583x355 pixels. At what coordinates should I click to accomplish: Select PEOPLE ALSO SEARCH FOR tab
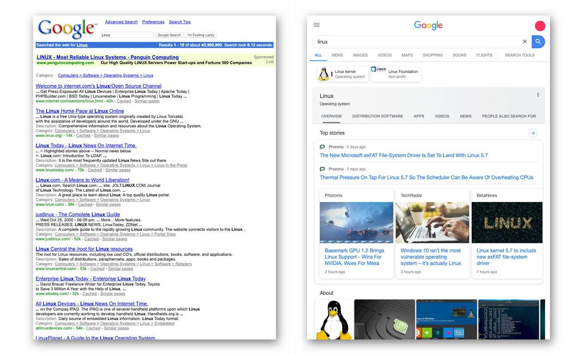tap(509, 117)
